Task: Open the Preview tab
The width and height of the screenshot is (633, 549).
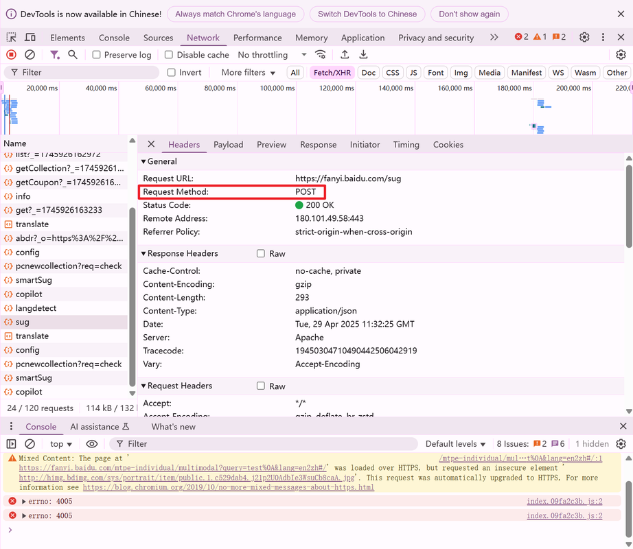Action: click(x=271, y=144)
